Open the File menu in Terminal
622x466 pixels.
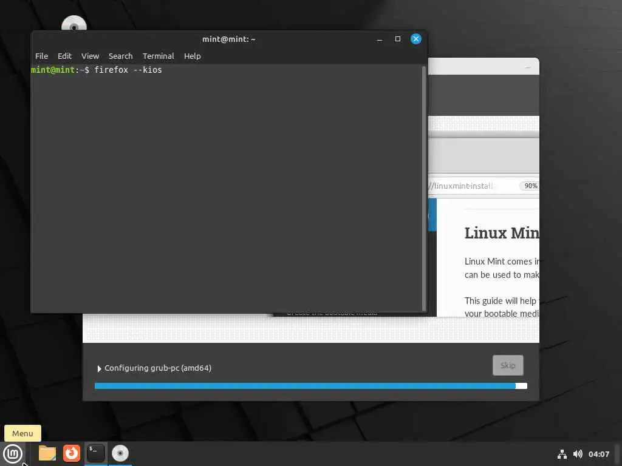[42, 56]
